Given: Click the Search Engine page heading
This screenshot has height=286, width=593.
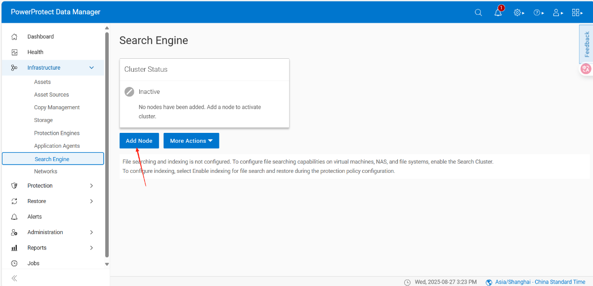Looking at the screenshot, I should tap(154, 41).
